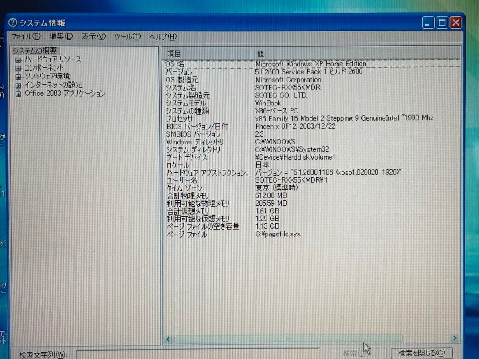
Task: Click 検索を閉じる(C) button
Action: point(422,353)
